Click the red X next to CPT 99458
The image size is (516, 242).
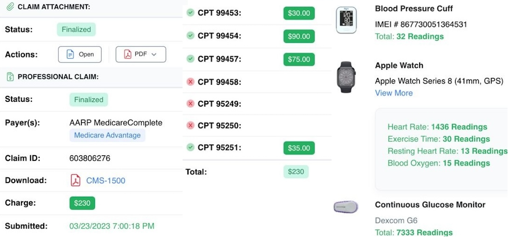point(191,82)
